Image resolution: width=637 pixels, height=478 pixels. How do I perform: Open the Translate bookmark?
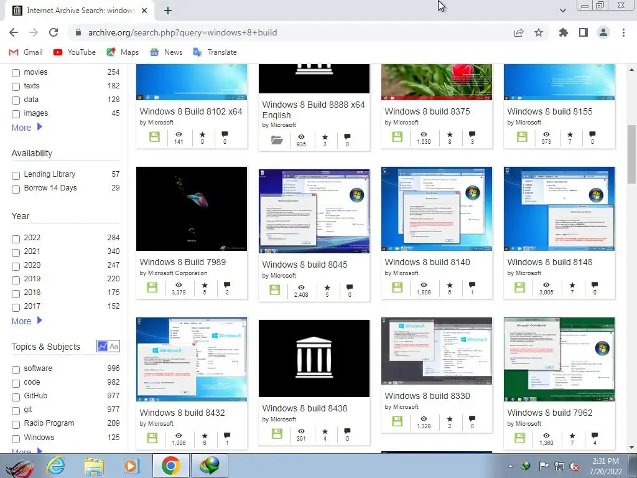click(215, 52)
